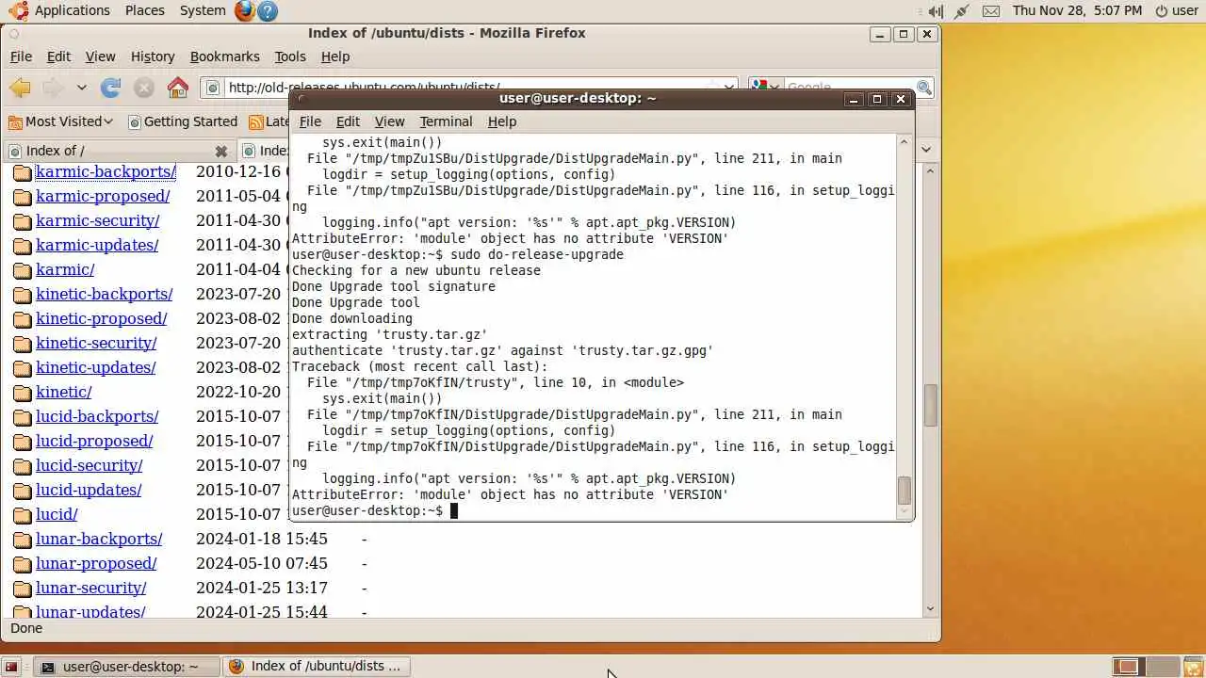1206x678 pixels.
Task: Follow the kinetic-backports/ link
Action: (x=104, y=294)
